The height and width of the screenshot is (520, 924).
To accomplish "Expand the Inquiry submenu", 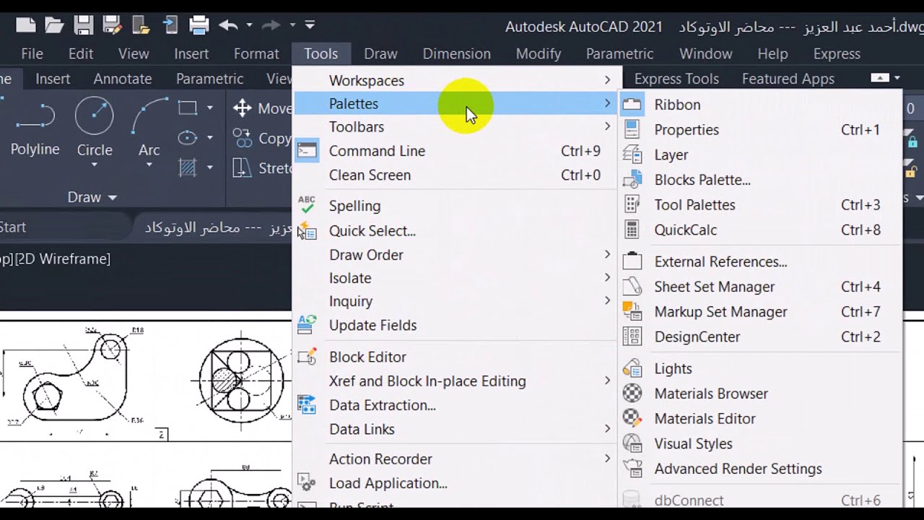I will 455,301.
